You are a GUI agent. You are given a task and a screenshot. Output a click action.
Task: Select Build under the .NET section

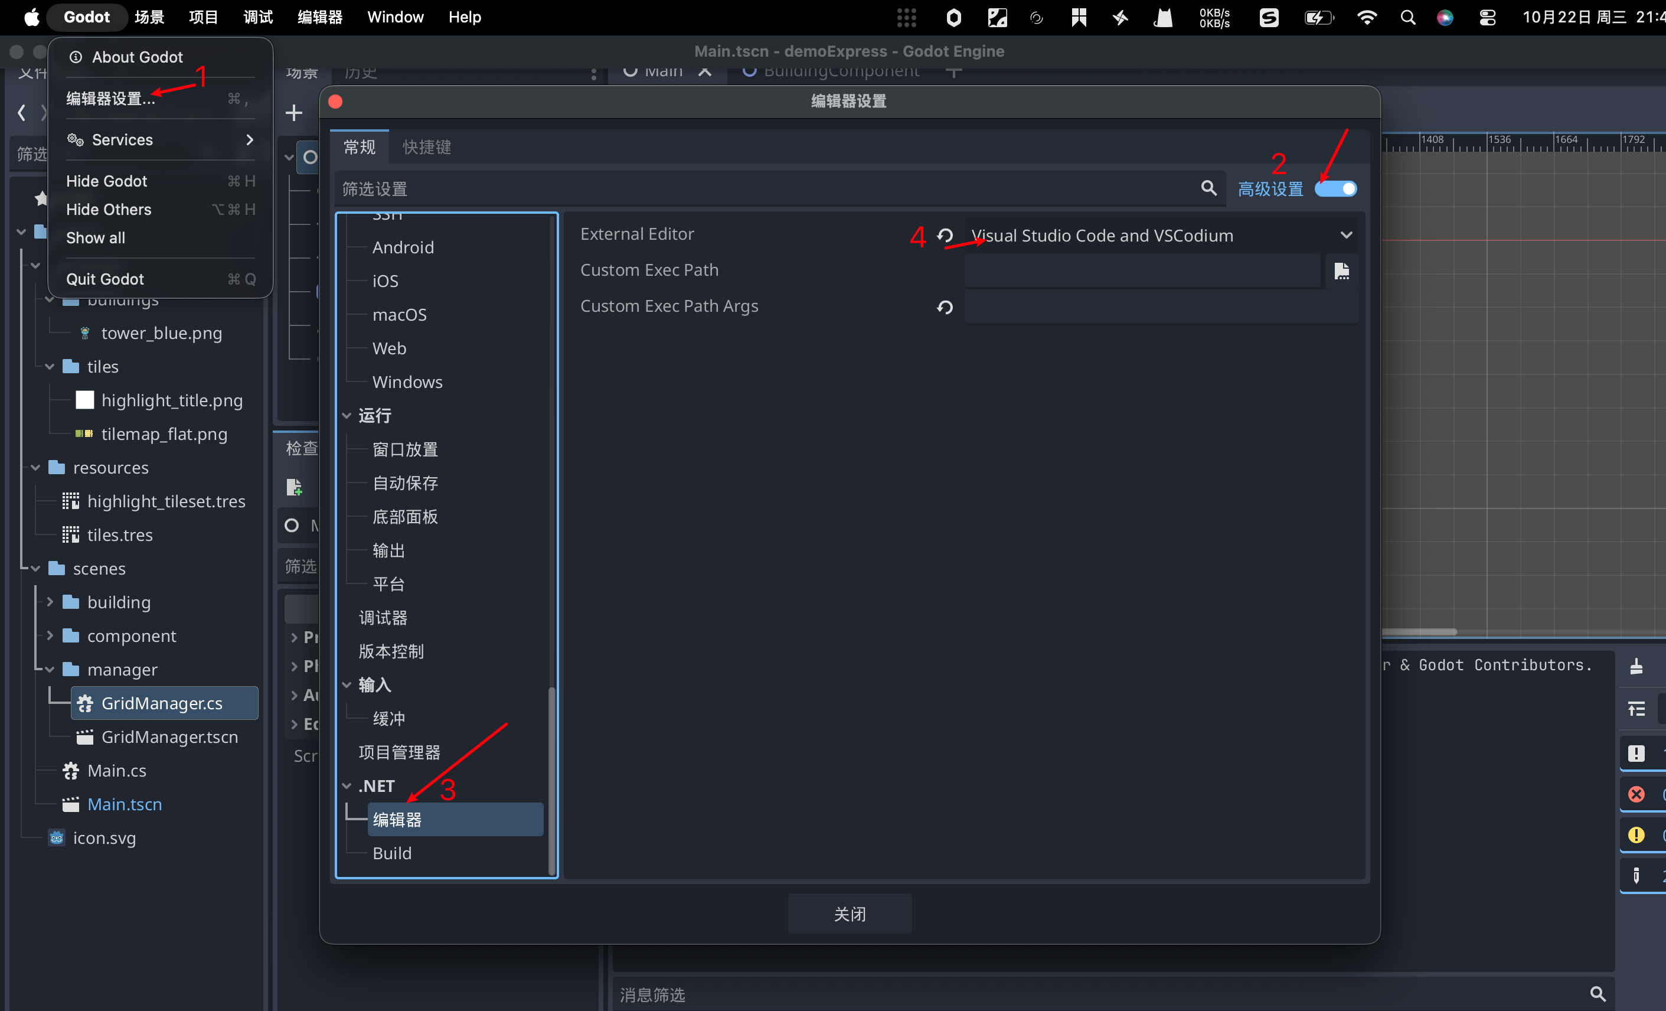coord(392,853)
